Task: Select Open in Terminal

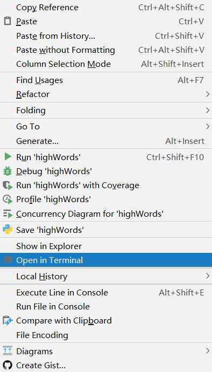Action: coord(106,260)
